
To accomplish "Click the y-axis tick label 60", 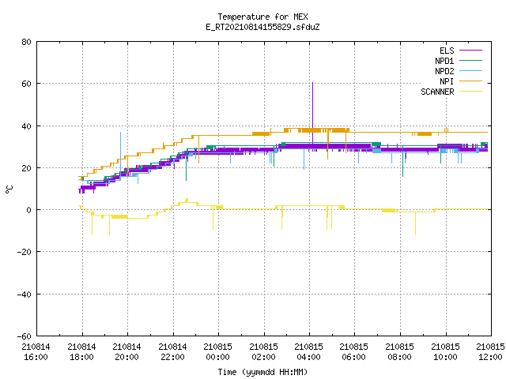I will 26,84.
